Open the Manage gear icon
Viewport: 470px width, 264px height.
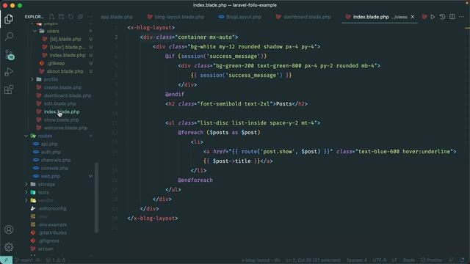[9, 247]
